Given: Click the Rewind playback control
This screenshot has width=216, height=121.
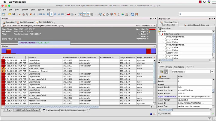Looking at the screenshot, I should click(x=44, y=14).
